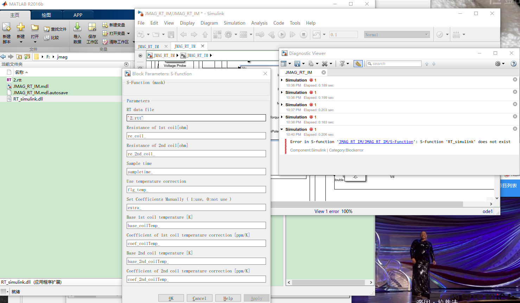This screenshot has width=520, height=303.
Task: Open the MATLAB Open-file folder dropdown
Action: pos(35,42)
